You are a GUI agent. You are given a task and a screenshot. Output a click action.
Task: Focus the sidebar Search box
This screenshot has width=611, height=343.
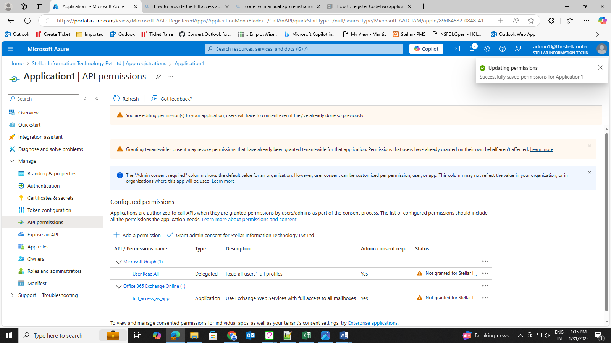click(43, 99)
